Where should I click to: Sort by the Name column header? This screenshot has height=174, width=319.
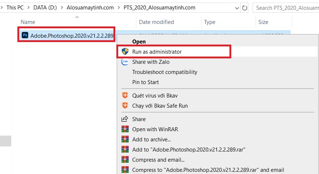click(x=28, y=22)
